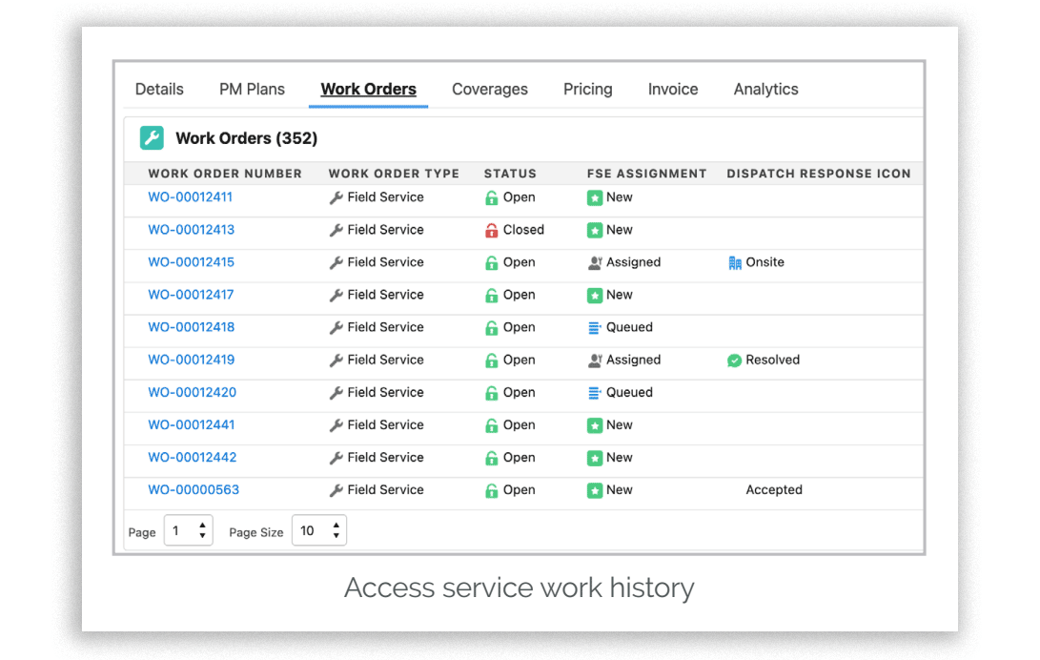Click Queued list icon for WO-00012418

pos(594,328)
